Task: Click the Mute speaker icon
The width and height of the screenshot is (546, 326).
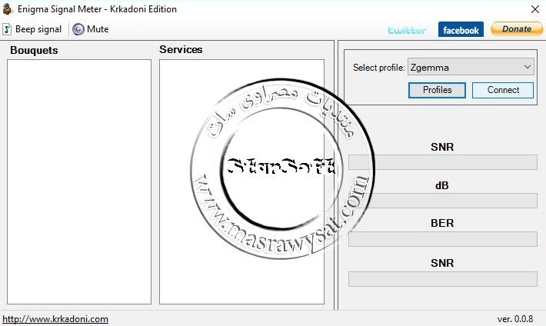Action: [x=78, y=29]
